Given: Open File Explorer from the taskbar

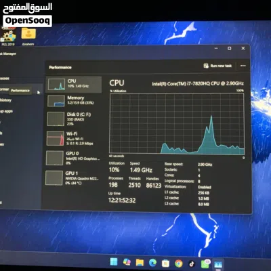Looking at the screenshot, I should point(140,262).
